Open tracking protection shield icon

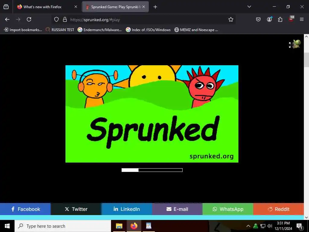tap(56, 19)
